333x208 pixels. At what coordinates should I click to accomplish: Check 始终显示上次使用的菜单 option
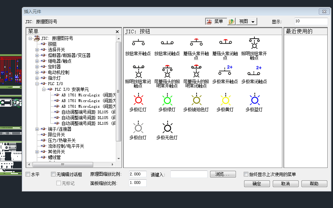point(246,174)
